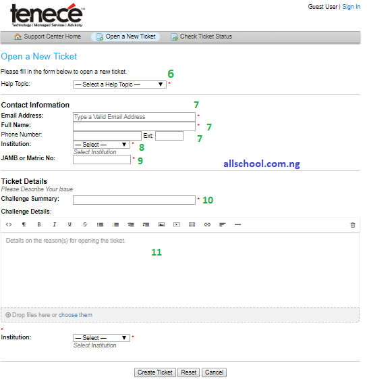Click the 'Open a New Ticket' page heading
The image size is (367, 386).
pyautogui.click(x=39, y=57)
